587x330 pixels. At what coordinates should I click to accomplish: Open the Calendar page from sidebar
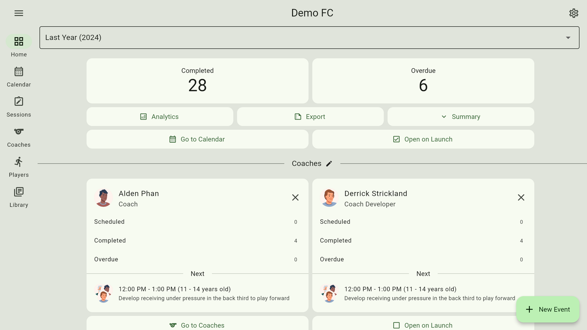19,77
